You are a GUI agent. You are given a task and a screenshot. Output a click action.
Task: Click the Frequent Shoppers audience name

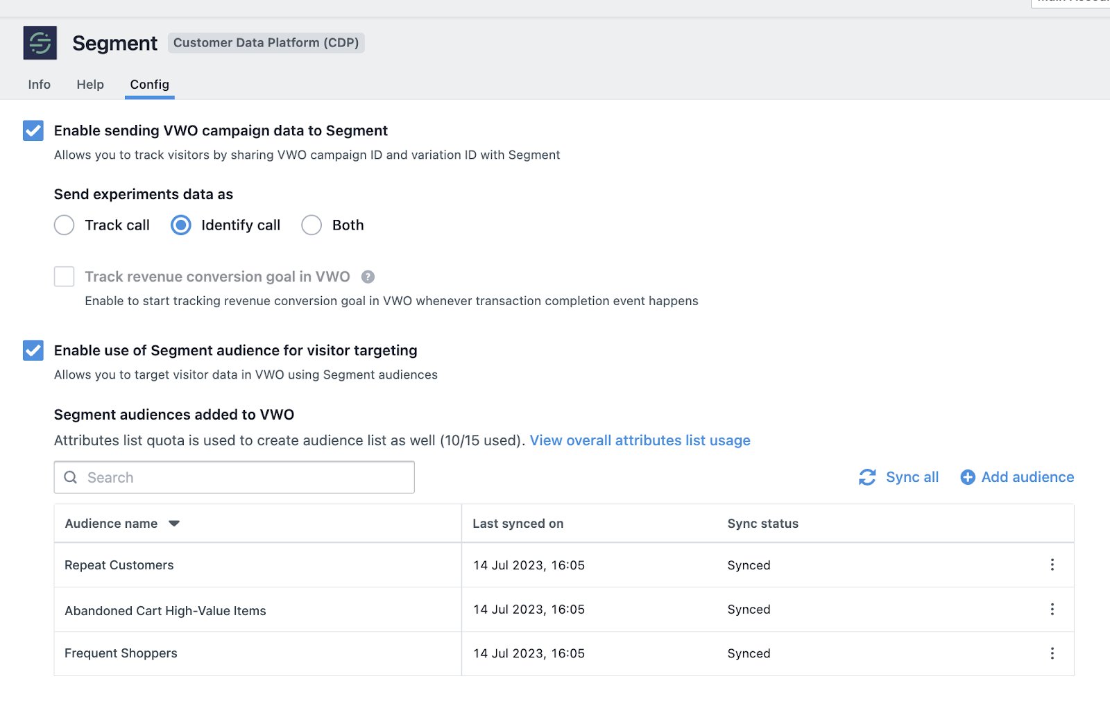(x=121, y=653)
